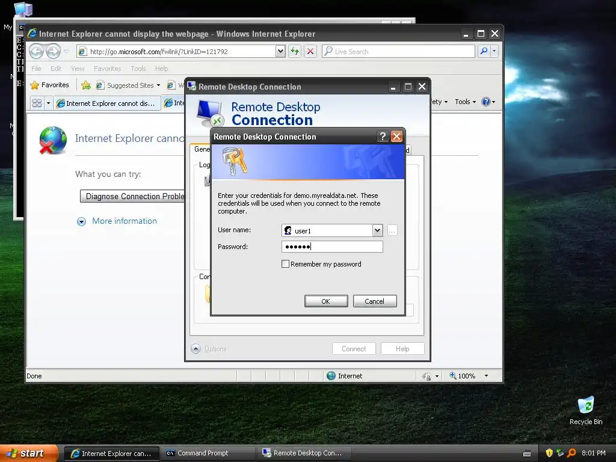Viewport: 616px width, 462px height.
Task: Click More information link text
Action: (124, 221)
